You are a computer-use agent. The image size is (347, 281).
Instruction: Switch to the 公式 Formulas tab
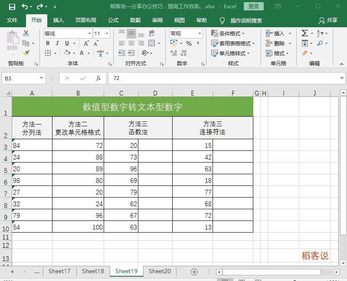click(x=113, y=20)
